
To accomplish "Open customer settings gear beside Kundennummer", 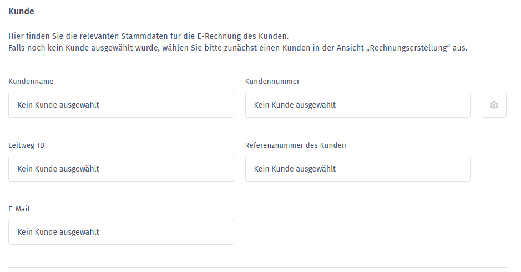I will pyautogui.click(x=494, y=105).
